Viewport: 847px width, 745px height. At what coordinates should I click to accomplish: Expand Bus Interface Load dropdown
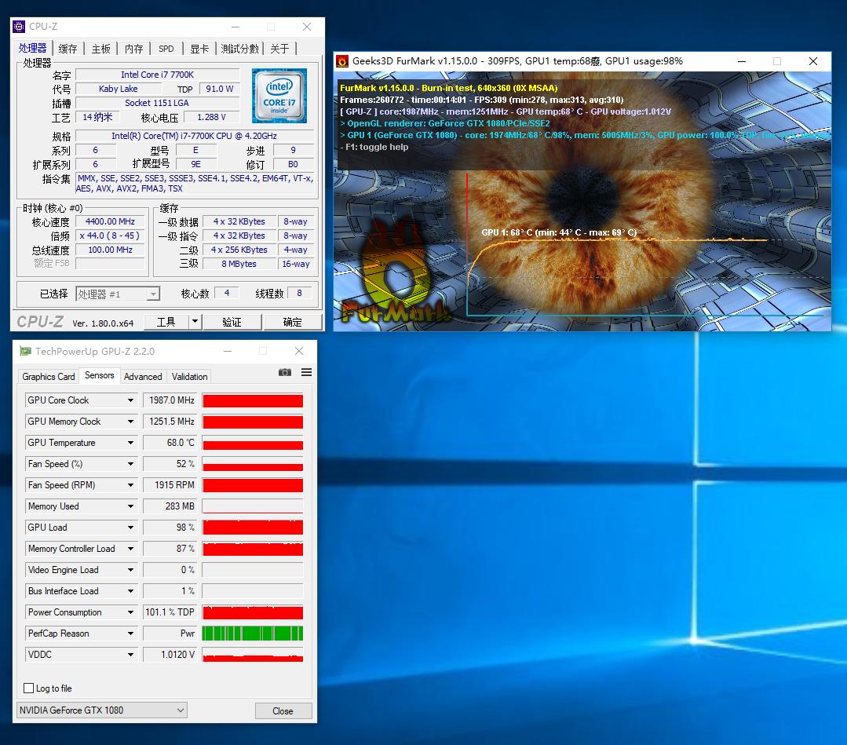point(130,591)
